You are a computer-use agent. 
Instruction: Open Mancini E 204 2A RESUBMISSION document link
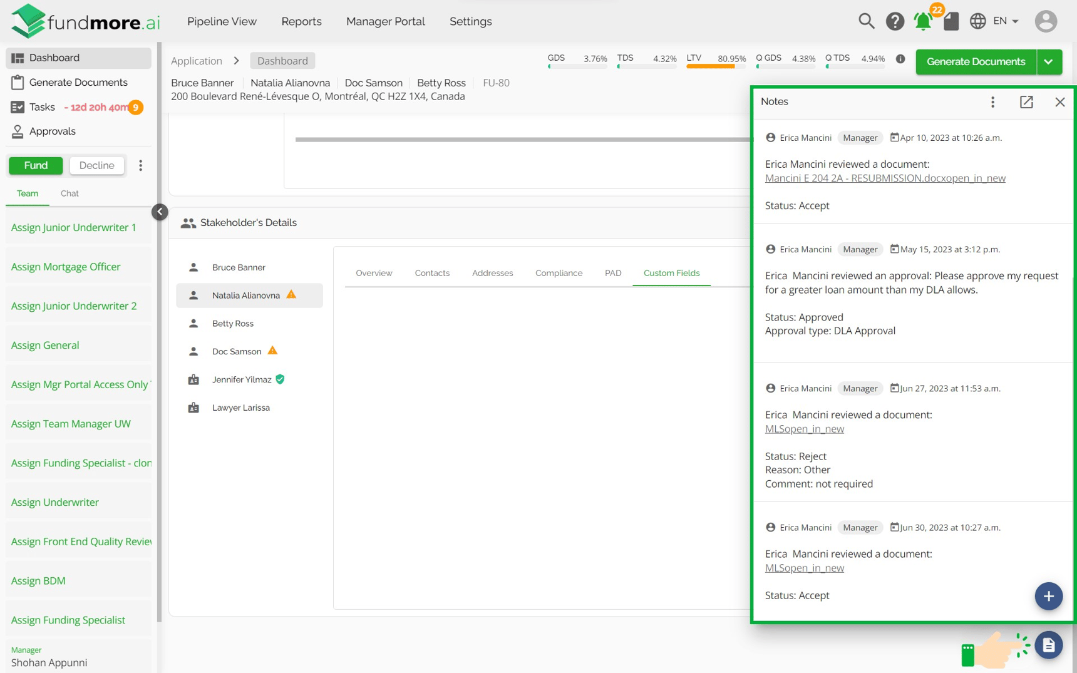coord(885,178)
